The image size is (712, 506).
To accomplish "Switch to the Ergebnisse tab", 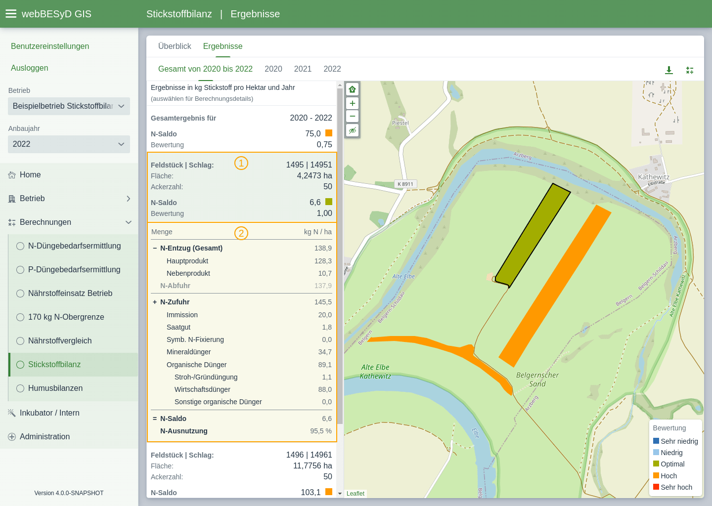I will point(222,46).
